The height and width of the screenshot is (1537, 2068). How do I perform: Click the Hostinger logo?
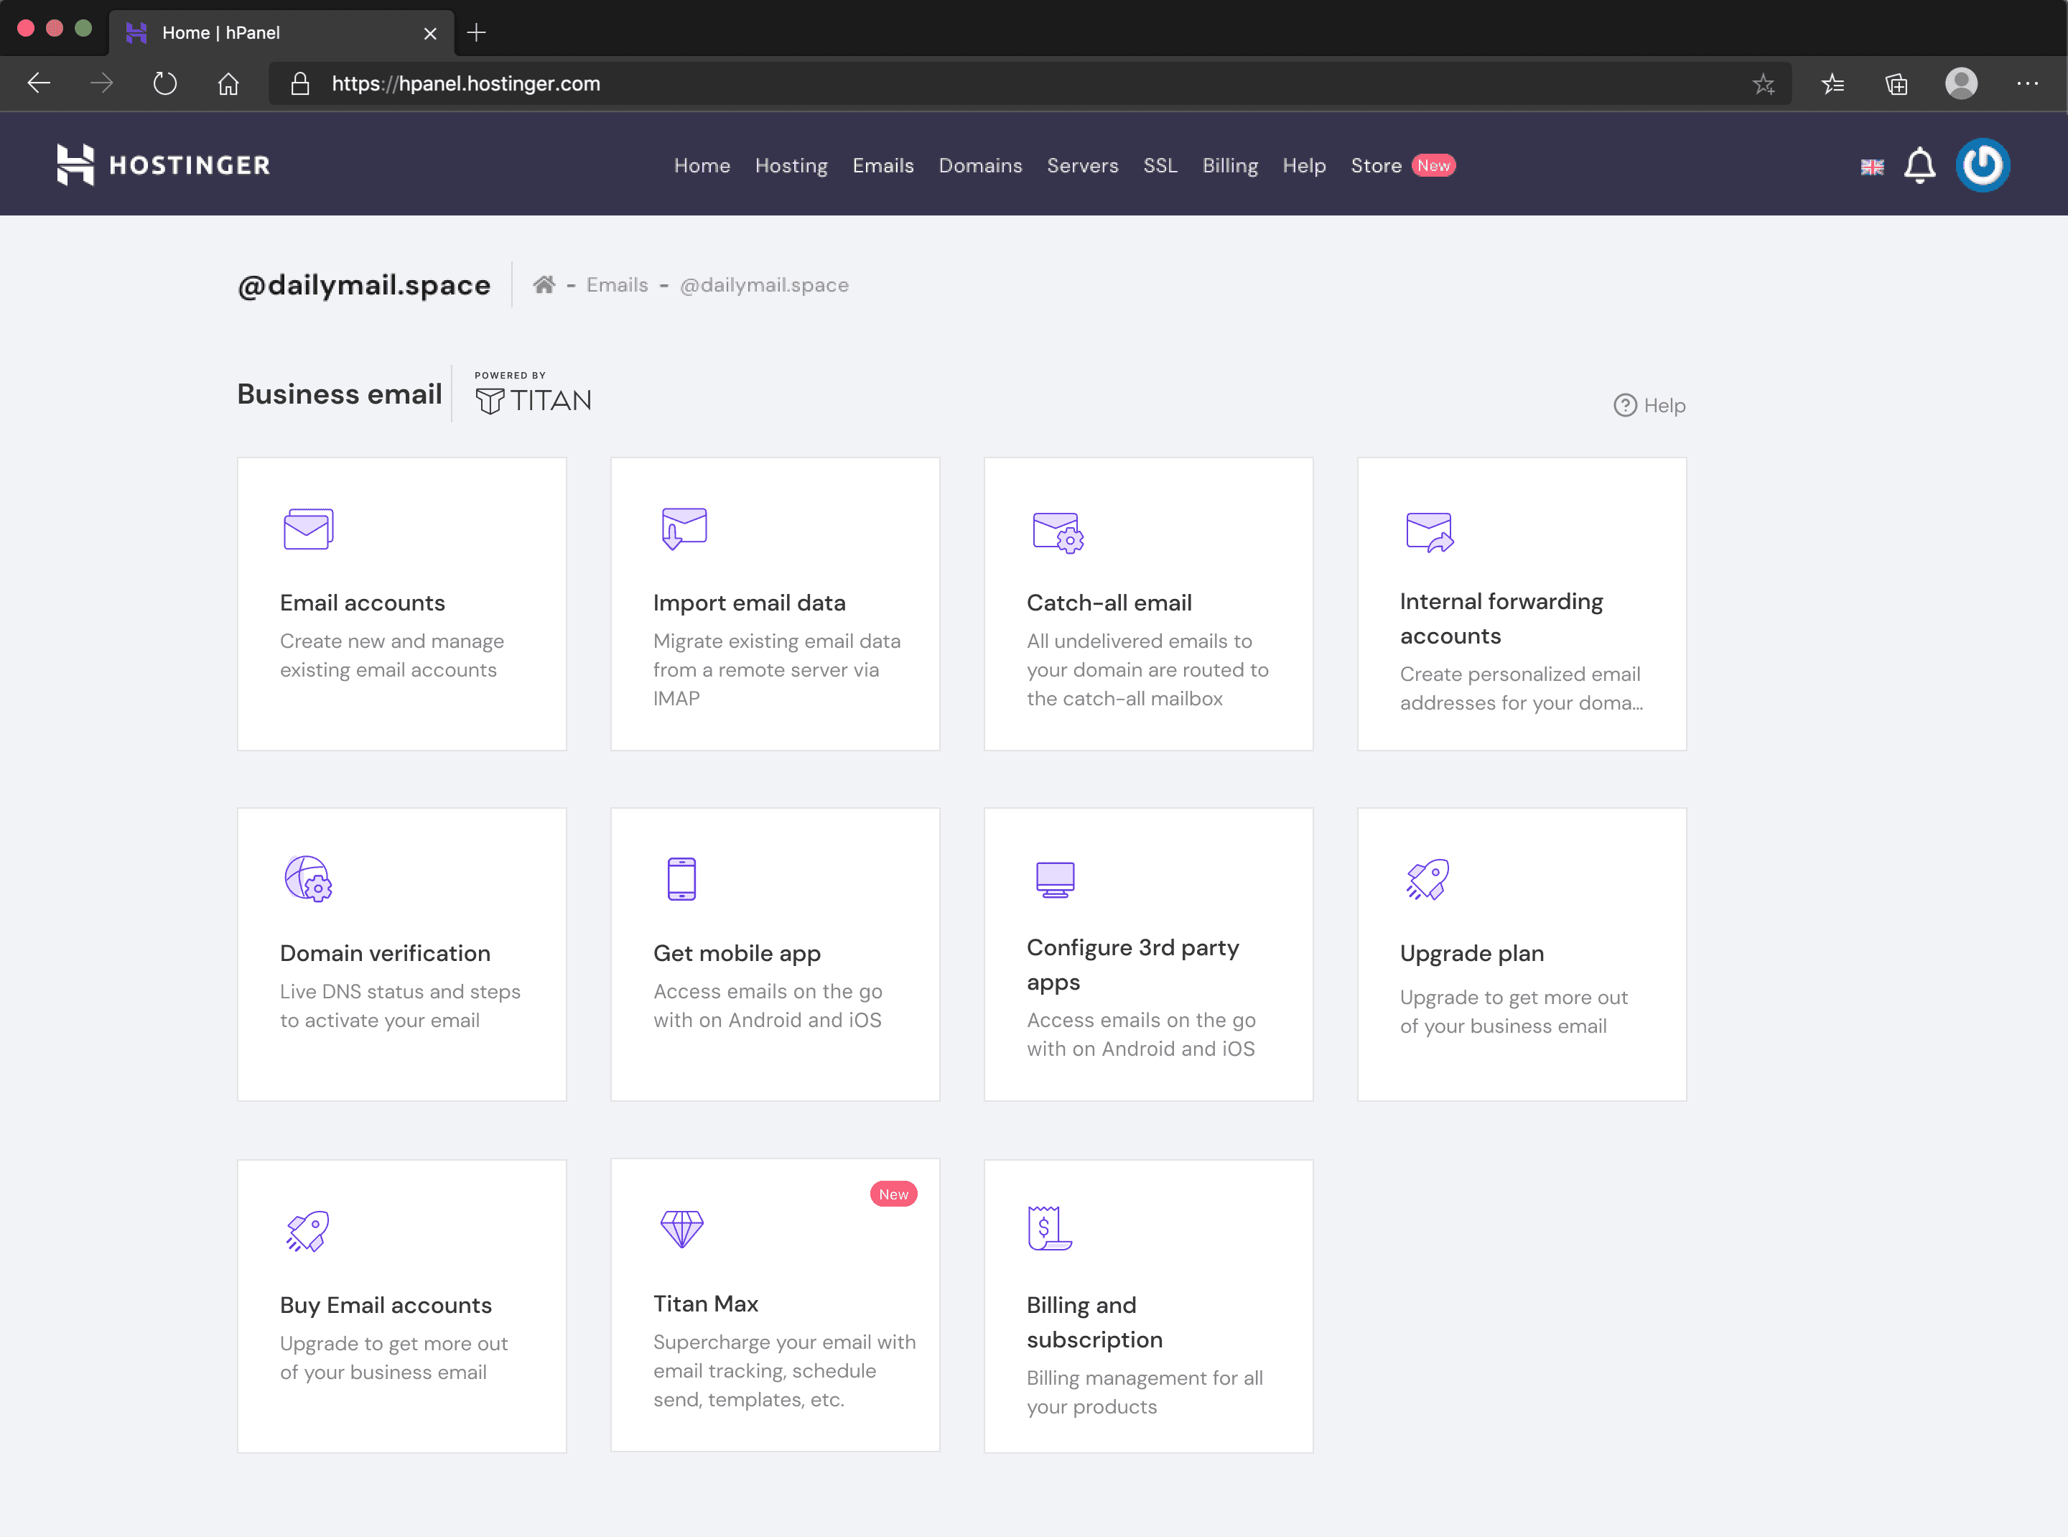(164, 164)
